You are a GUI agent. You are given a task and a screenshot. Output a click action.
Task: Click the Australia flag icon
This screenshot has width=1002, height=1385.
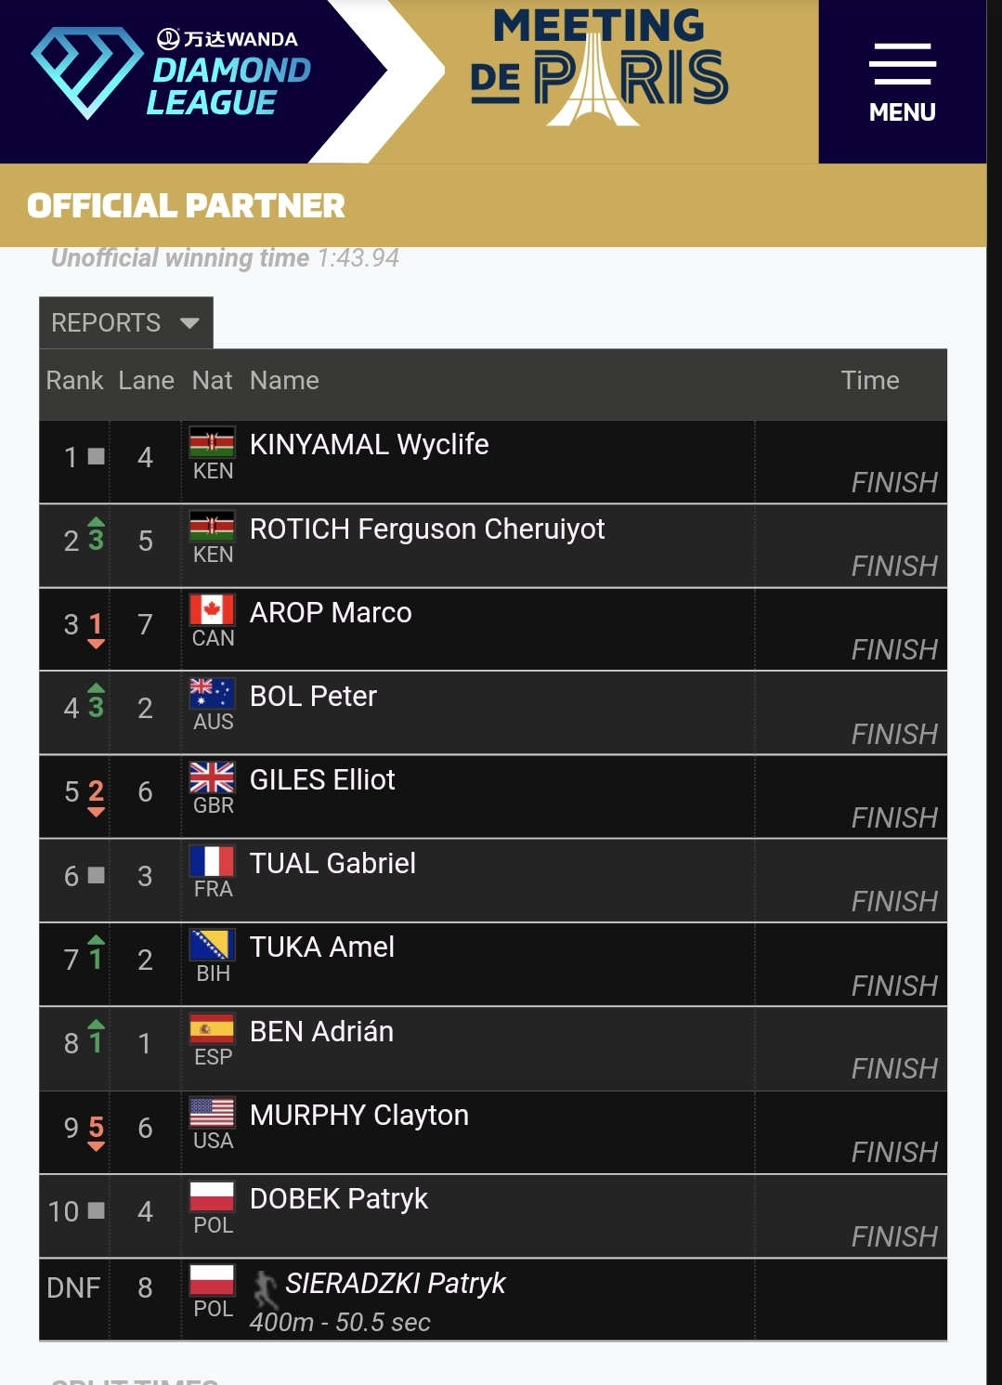click(212, 694)
